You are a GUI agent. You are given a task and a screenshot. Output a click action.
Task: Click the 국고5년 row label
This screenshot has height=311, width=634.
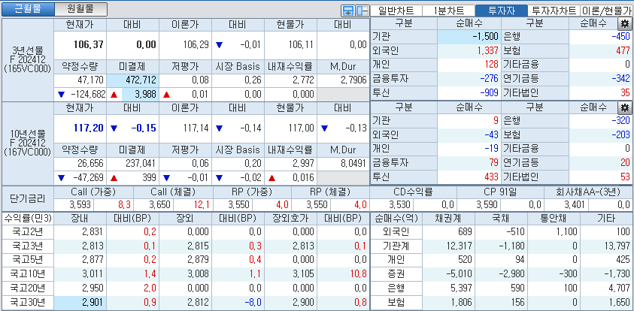pos(28,260)
